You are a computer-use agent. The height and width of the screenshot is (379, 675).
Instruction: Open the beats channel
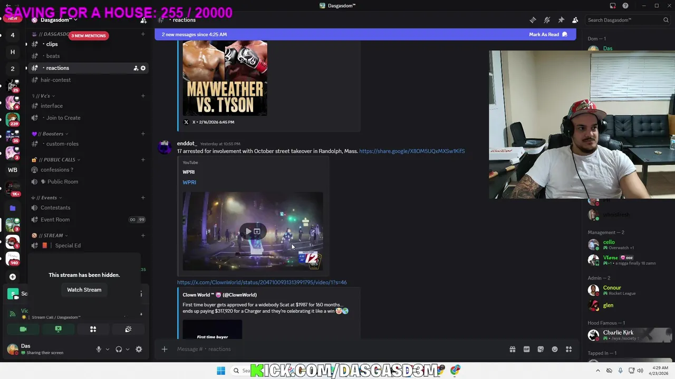point(88,56)
